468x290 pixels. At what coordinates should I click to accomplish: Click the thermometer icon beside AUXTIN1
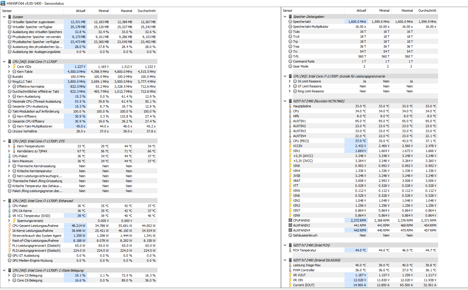(290, 121)
